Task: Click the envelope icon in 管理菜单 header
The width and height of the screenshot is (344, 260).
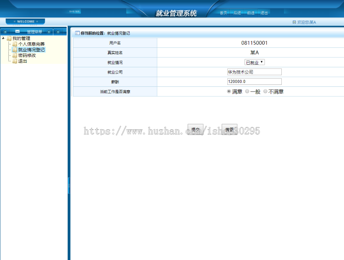Action: coord(17,31)
